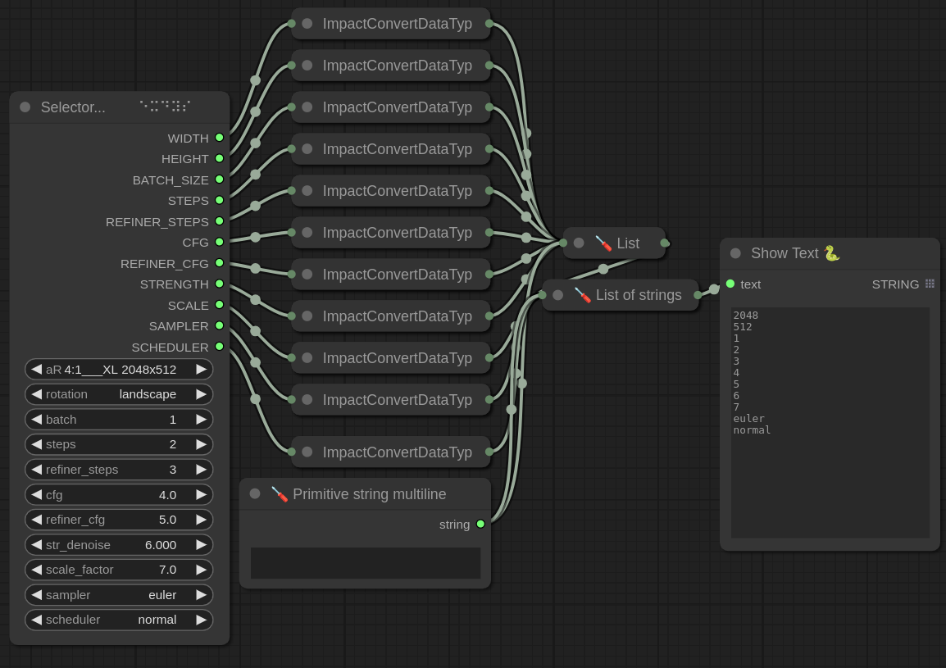Click the Selector node collapse dot
Screen dimensions: 946x668
tap(25, 107)
